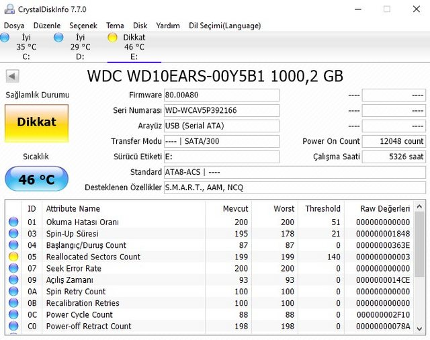Click status orb for Power Cycle Count row

point(13,314)
